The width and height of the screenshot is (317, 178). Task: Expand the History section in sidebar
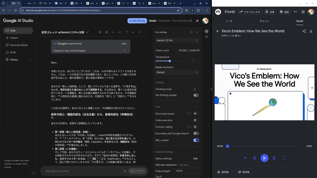(18, 60)
